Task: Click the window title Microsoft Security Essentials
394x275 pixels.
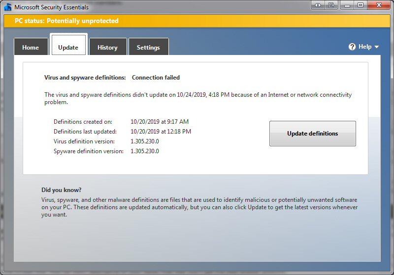Action: click(x=52, y=7)
